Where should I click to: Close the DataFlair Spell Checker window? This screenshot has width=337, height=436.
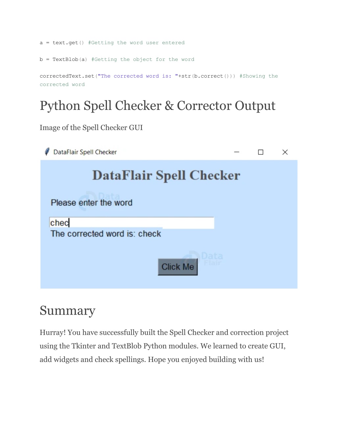coord(285,152)
